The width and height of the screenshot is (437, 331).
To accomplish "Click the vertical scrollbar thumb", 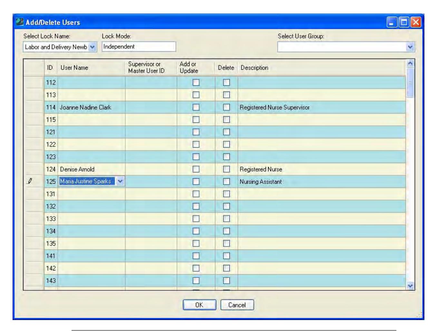I will tap(410, 83).
